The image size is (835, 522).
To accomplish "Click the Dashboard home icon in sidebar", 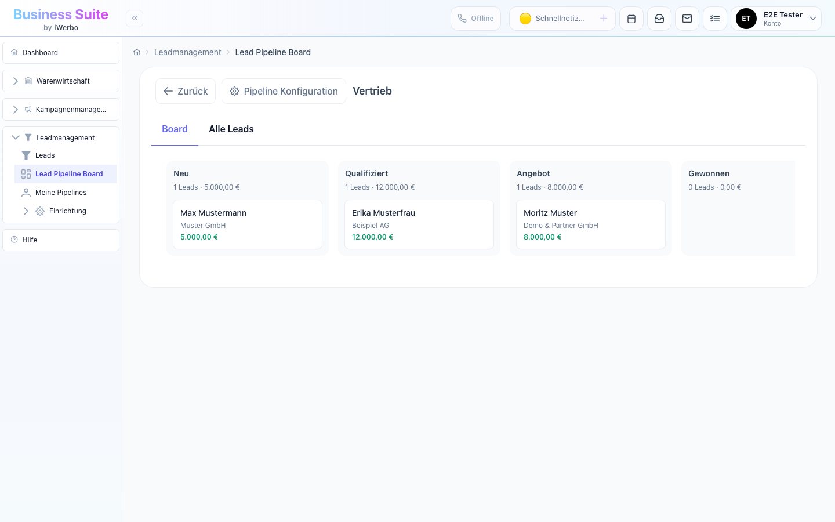I will coord(14,53).
